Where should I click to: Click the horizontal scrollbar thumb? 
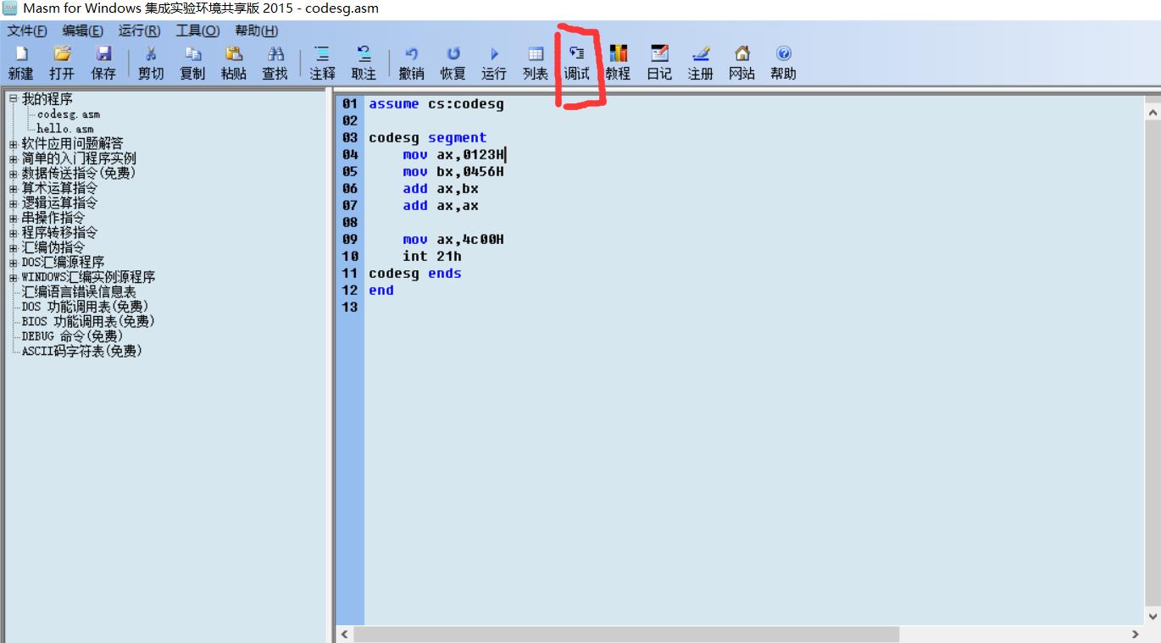[626, 634]
